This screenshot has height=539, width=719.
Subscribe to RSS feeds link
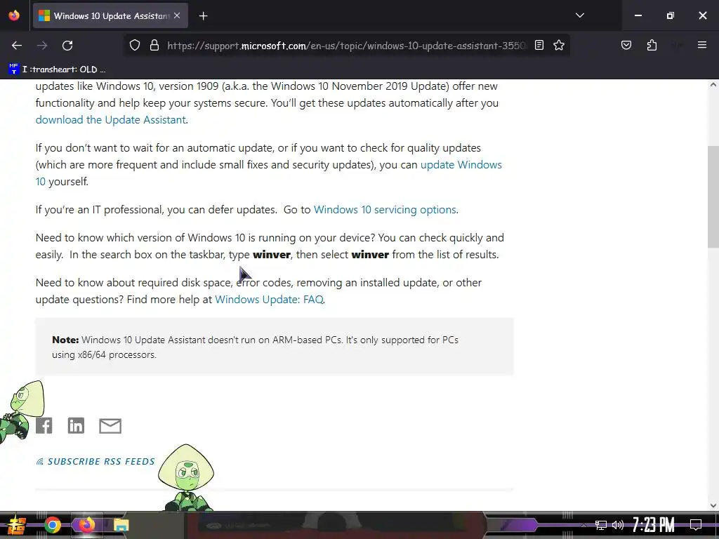(95, 462)
